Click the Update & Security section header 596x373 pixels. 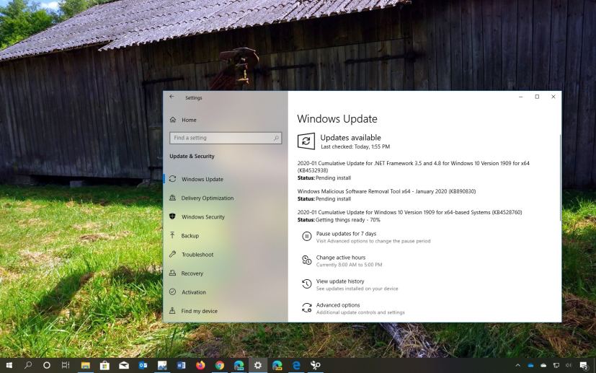pos(192,156)
